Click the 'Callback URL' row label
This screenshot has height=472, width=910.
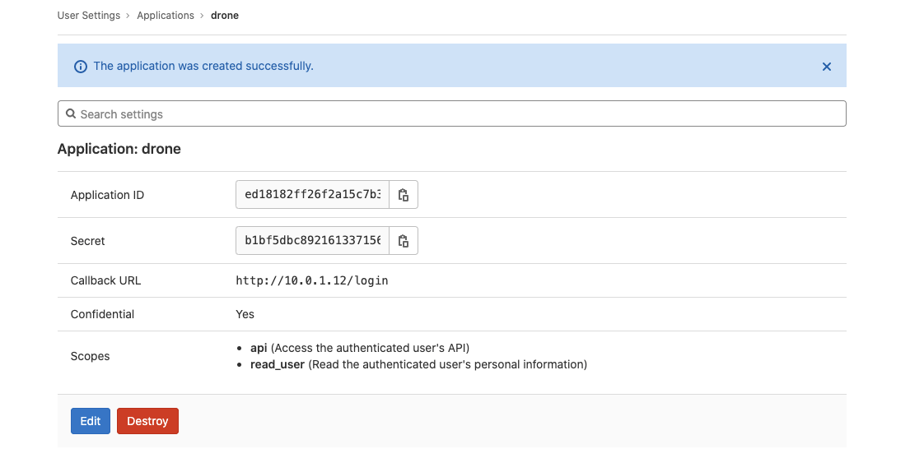click(105, 280)
